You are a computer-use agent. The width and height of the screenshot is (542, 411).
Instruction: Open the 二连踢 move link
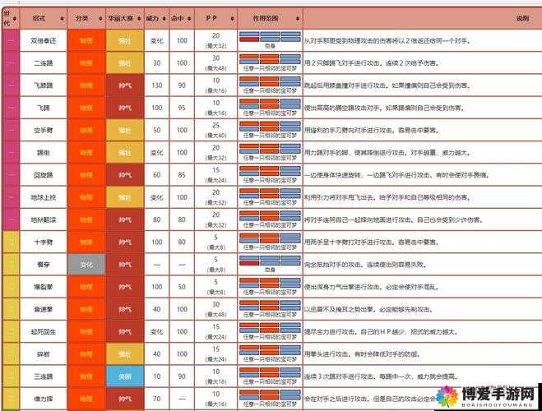pyautogui.click(x=44, y=63)
